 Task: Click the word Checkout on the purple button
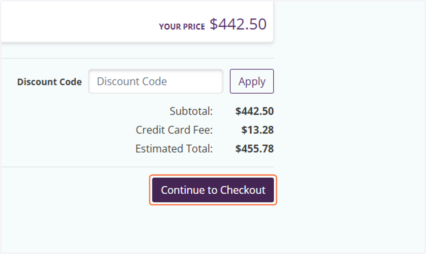[243, 190]
